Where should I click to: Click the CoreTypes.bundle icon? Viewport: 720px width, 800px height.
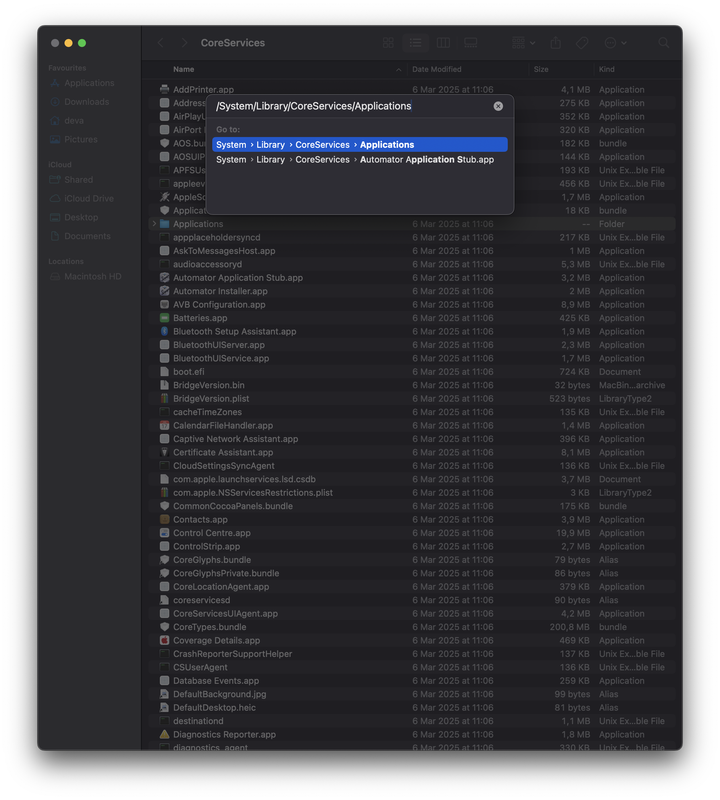164,627
